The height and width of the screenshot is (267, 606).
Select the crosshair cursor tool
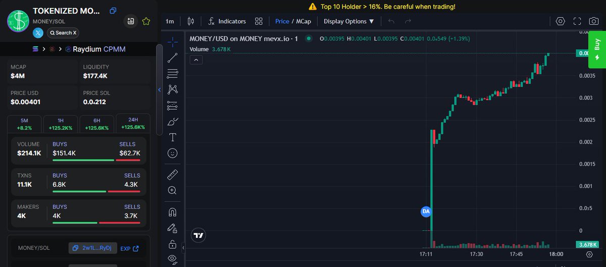coord(173,41)
